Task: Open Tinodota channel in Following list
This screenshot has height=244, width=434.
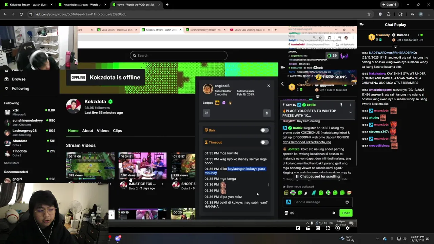Action: click(29, 153)
